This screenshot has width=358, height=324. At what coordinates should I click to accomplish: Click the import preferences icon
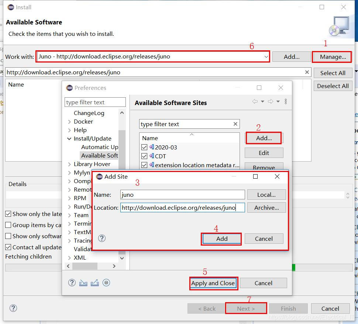click(x=83, y=283)
